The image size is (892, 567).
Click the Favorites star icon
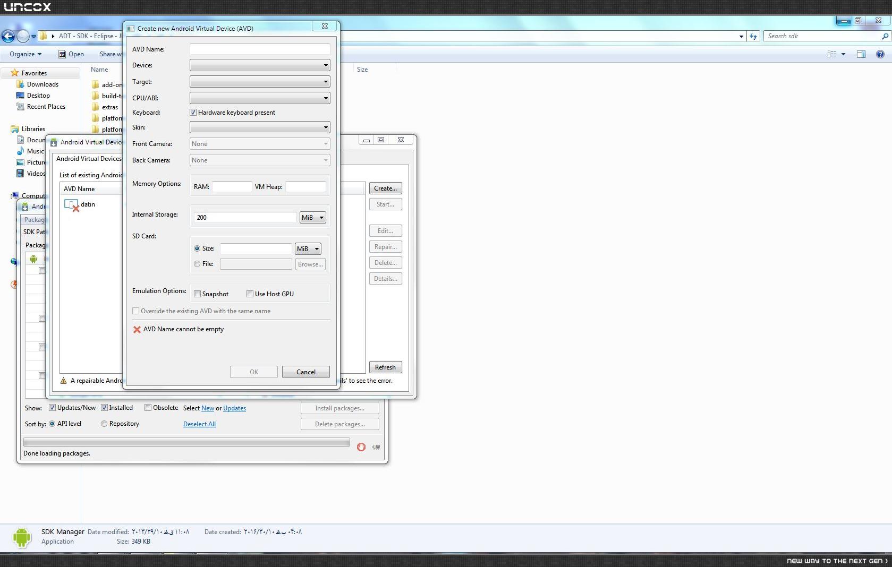point(15,73)
